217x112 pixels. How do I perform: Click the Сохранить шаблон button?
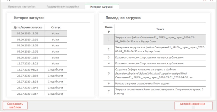[15, 106]
